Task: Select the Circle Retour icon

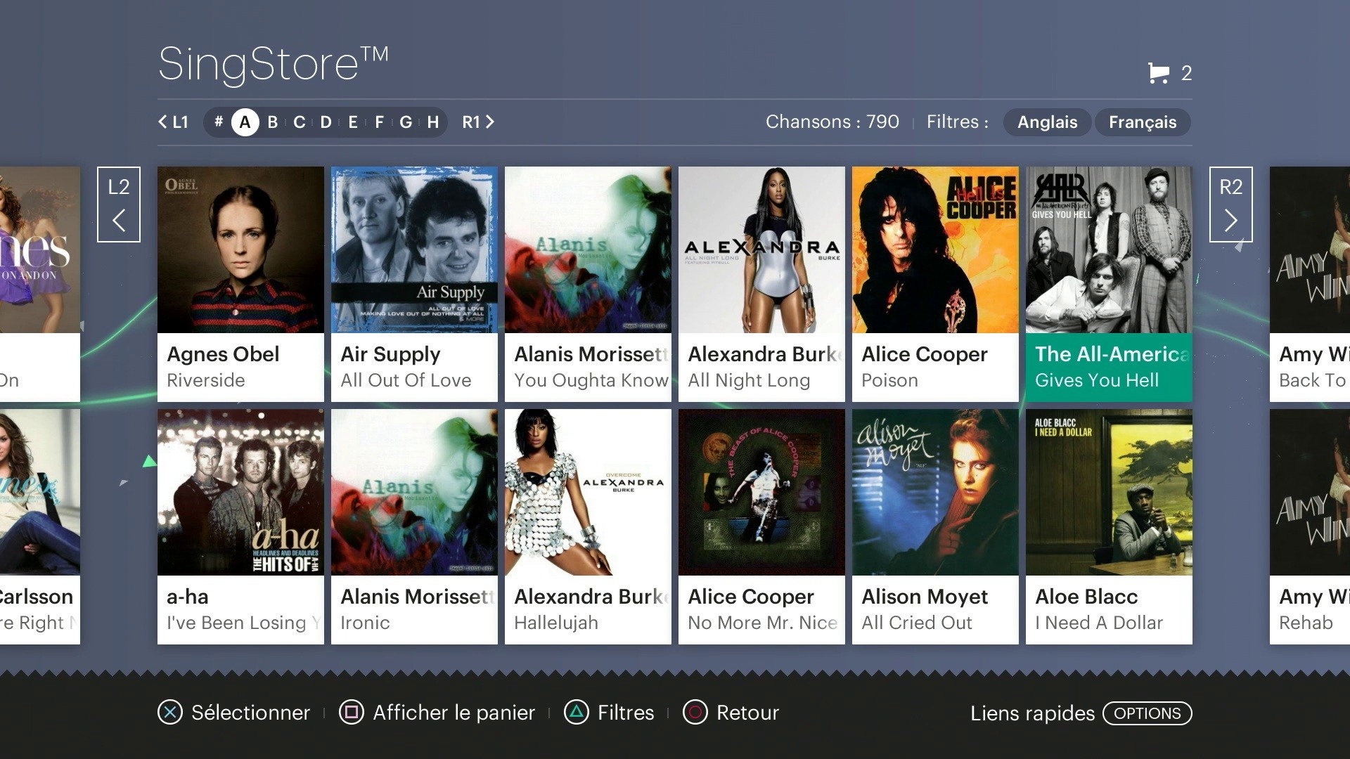Action: (695, 713)
